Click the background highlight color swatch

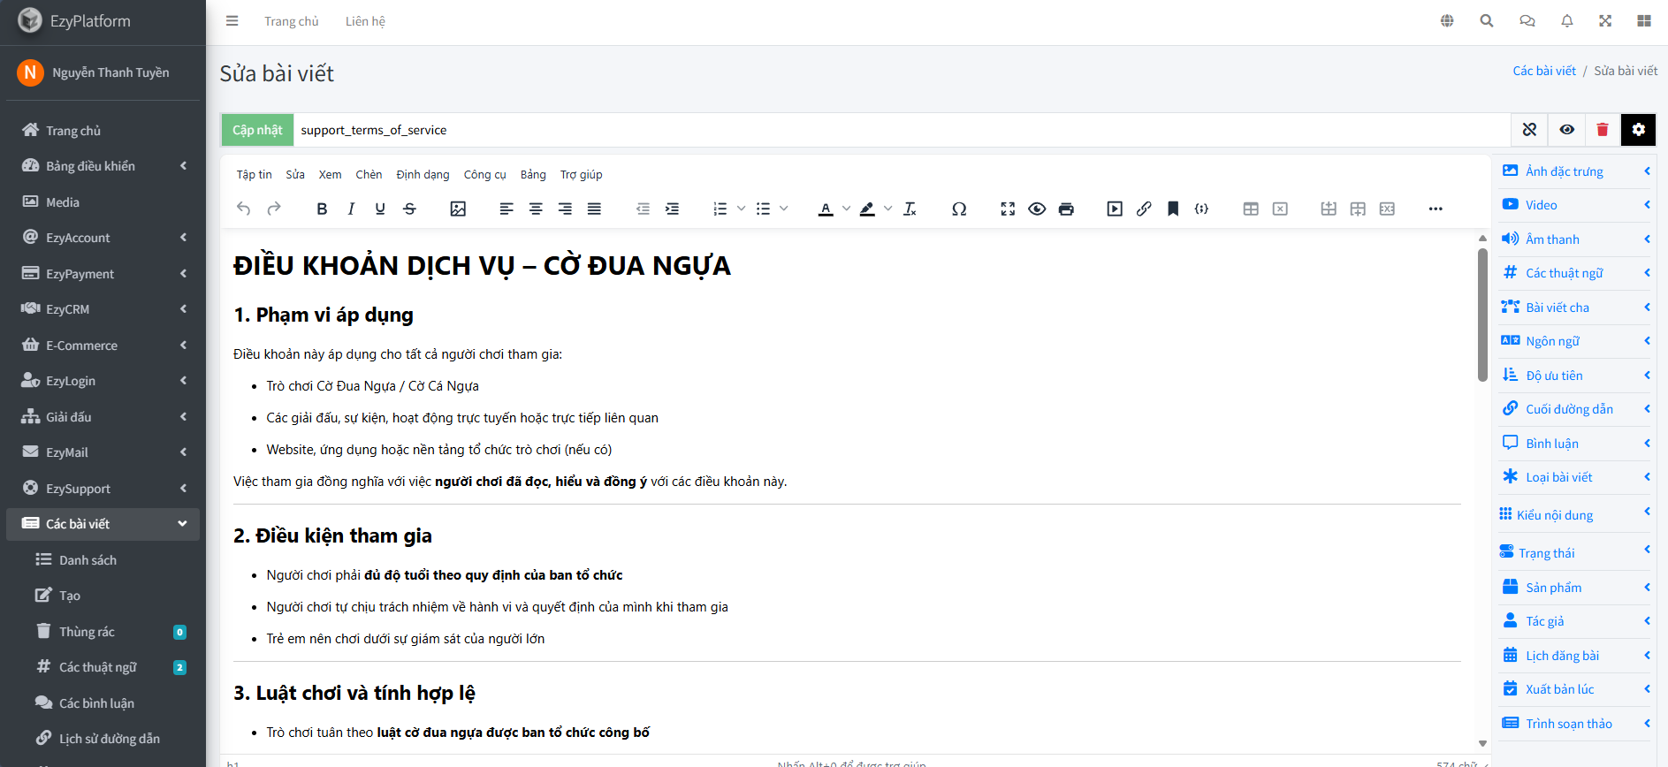click(867, 209)
